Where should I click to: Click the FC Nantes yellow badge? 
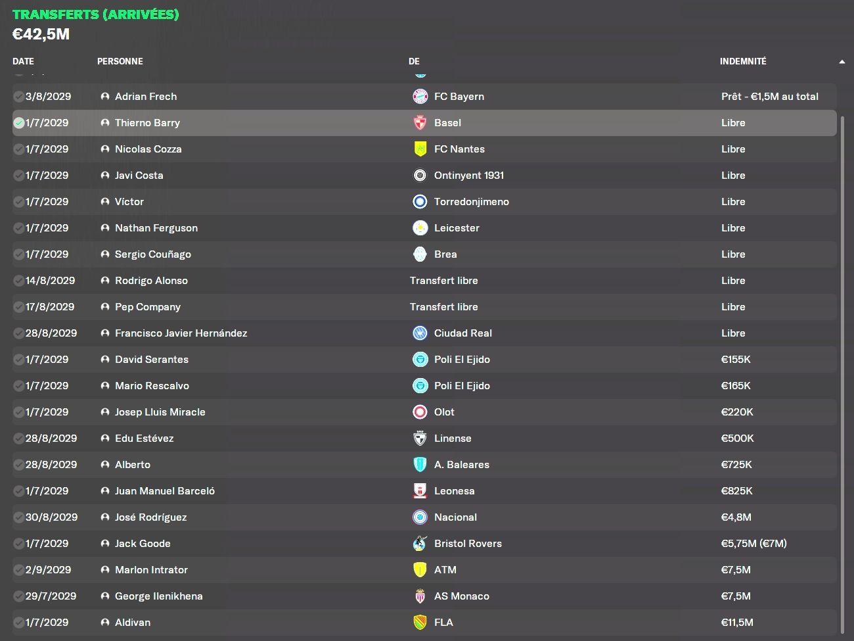420,149
